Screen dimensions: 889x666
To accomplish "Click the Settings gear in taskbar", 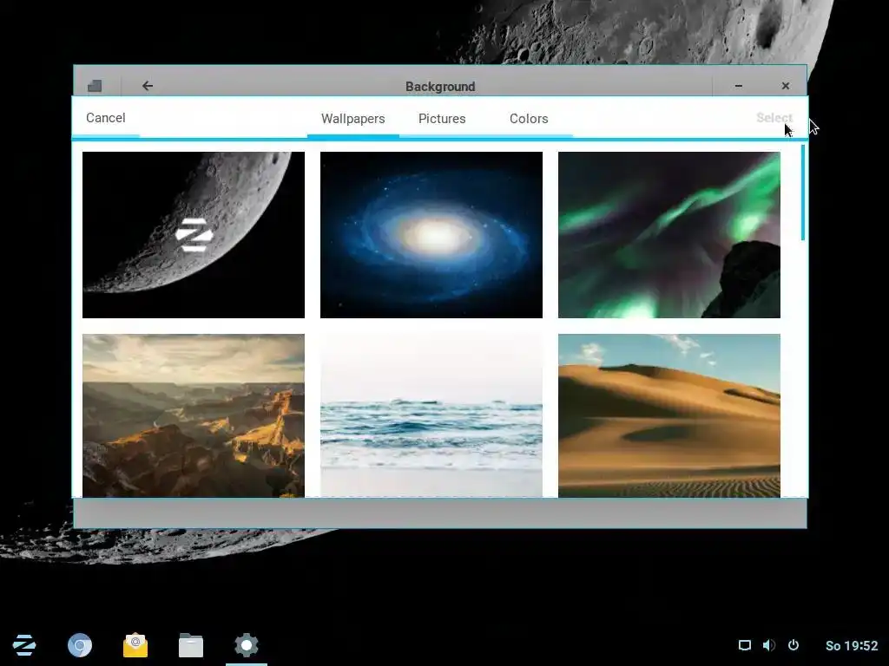I will (x=247, y=645).
